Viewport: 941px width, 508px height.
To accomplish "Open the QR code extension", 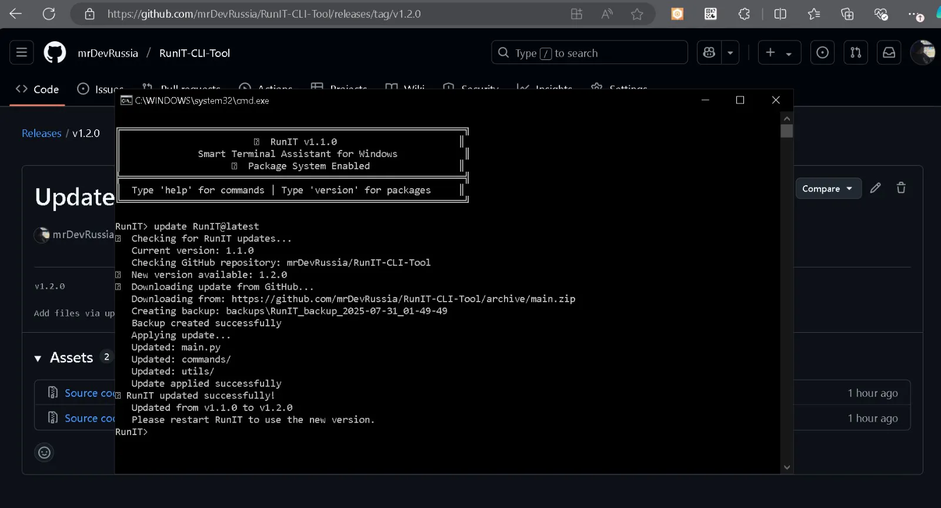I will (x=710, y=14).
